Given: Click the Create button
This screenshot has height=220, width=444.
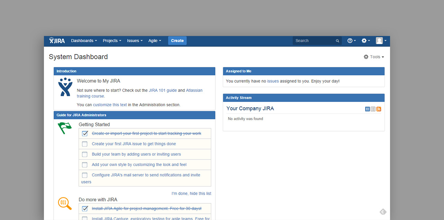Looking at the screenshot, I should pos(177,40).
